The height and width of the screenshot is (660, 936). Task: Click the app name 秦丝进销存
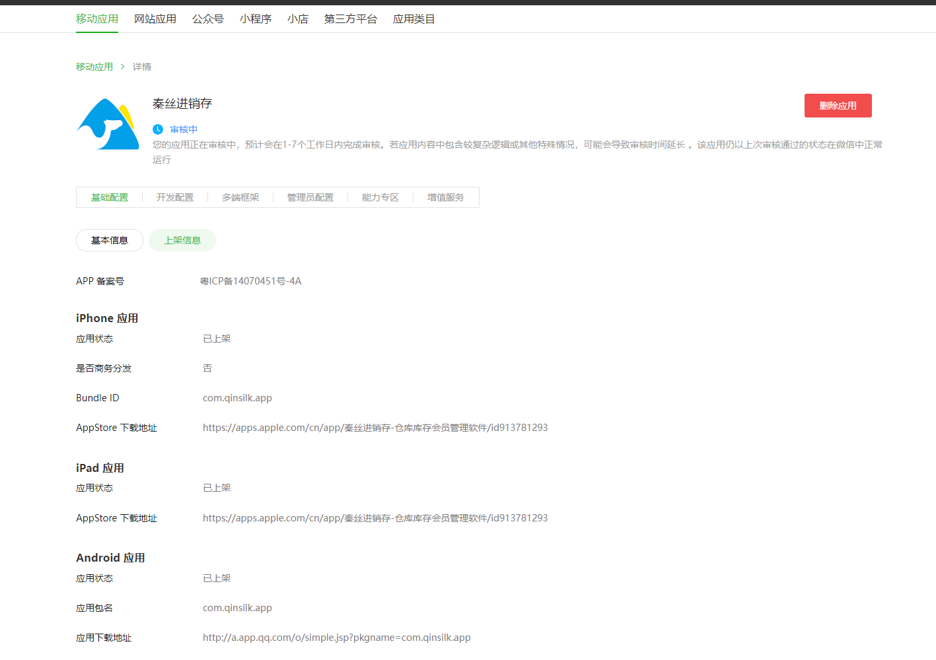coord(182,104)
